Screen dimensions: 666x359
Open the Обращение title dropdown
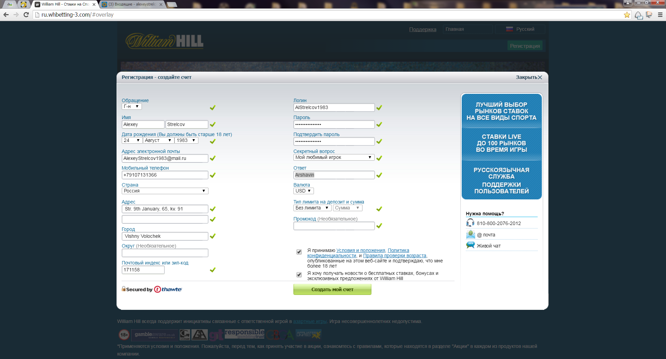coord(131,107)
